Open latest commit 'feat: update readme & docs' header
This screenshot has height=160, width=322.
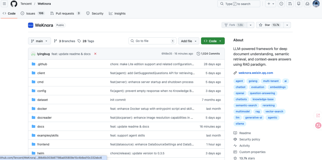71,54
